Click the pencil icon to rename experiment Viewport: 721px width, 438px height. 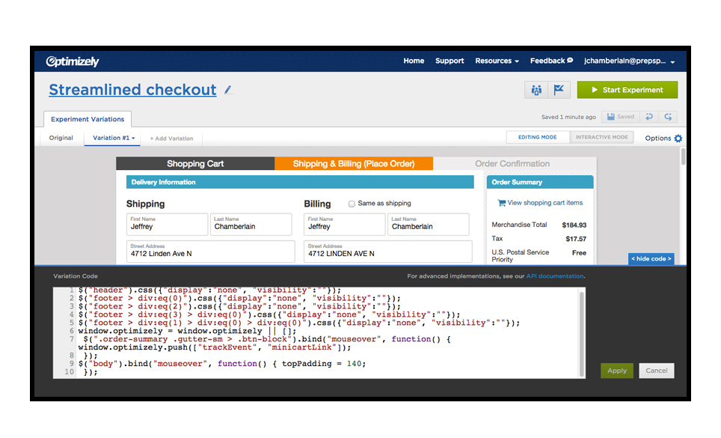pyautogui.click(x=228, y=90)
